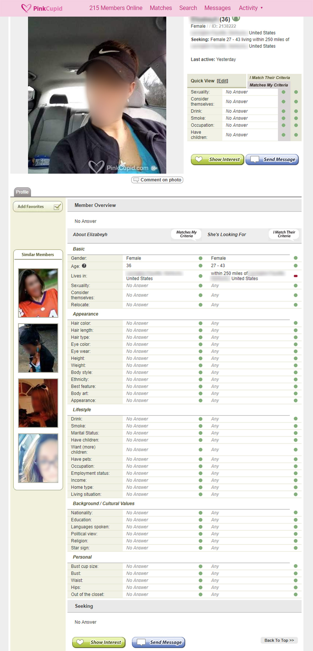Click the Age help question mark icon
This screenshot has height=651, width=313.
(x=84, y=266)
